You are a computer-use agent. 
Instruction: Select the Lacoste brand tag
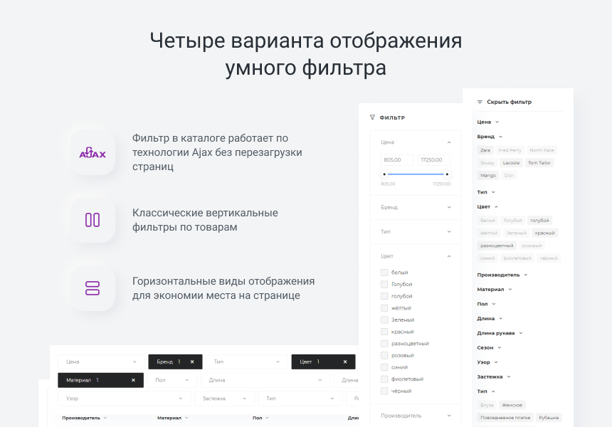tap(511, 163)
